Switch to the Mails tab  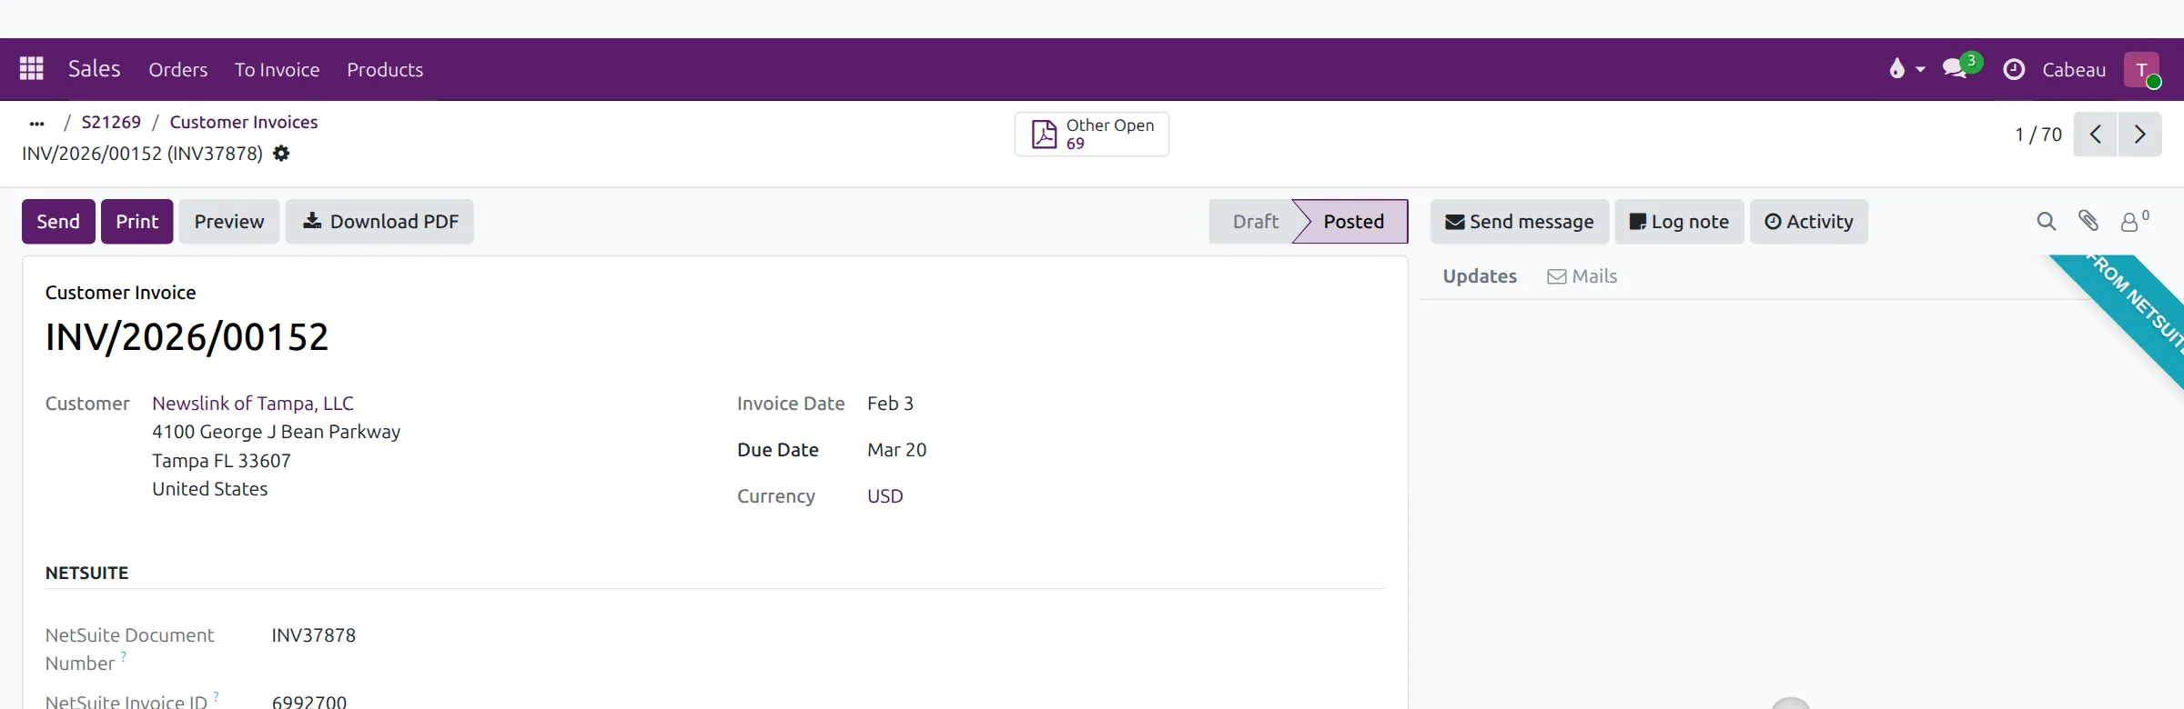click(x=1582, y=276)
